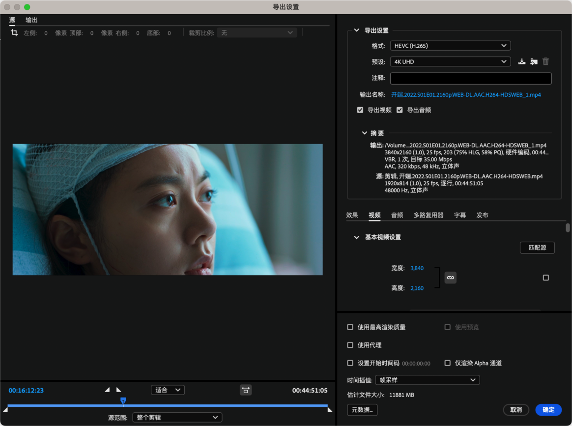Switch to the 效果 tab
Viewport: 572px width, 426px height.
tap(352, 215)
